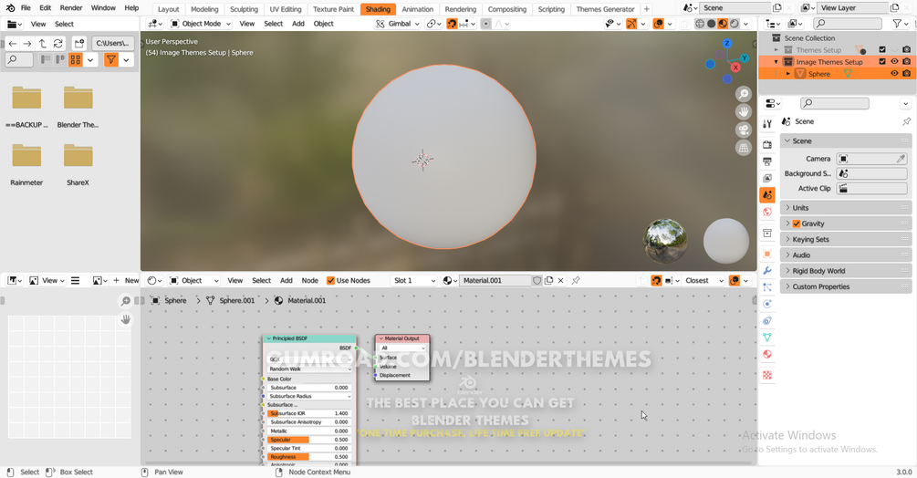Switch to the Modeling workspace tab
Screen dimensions: 917x478
[x=204, y=9]
